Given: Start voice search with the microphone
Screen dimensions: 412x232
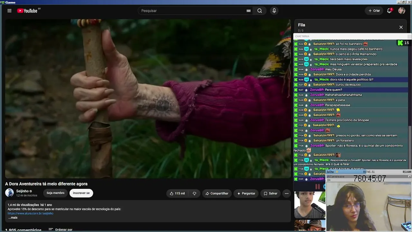Looking at the screenshot, I should click(274, 11).
